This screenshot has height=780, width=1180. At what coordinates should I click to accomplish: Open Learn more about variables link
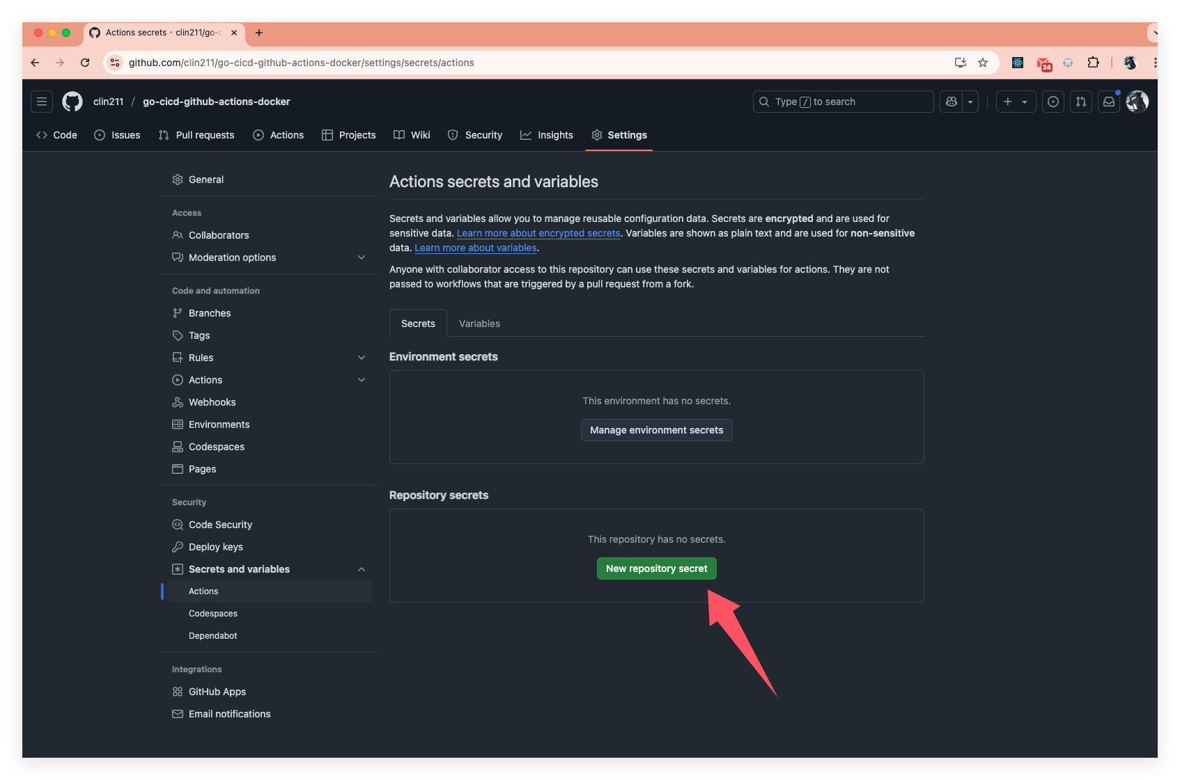(476, 248)
